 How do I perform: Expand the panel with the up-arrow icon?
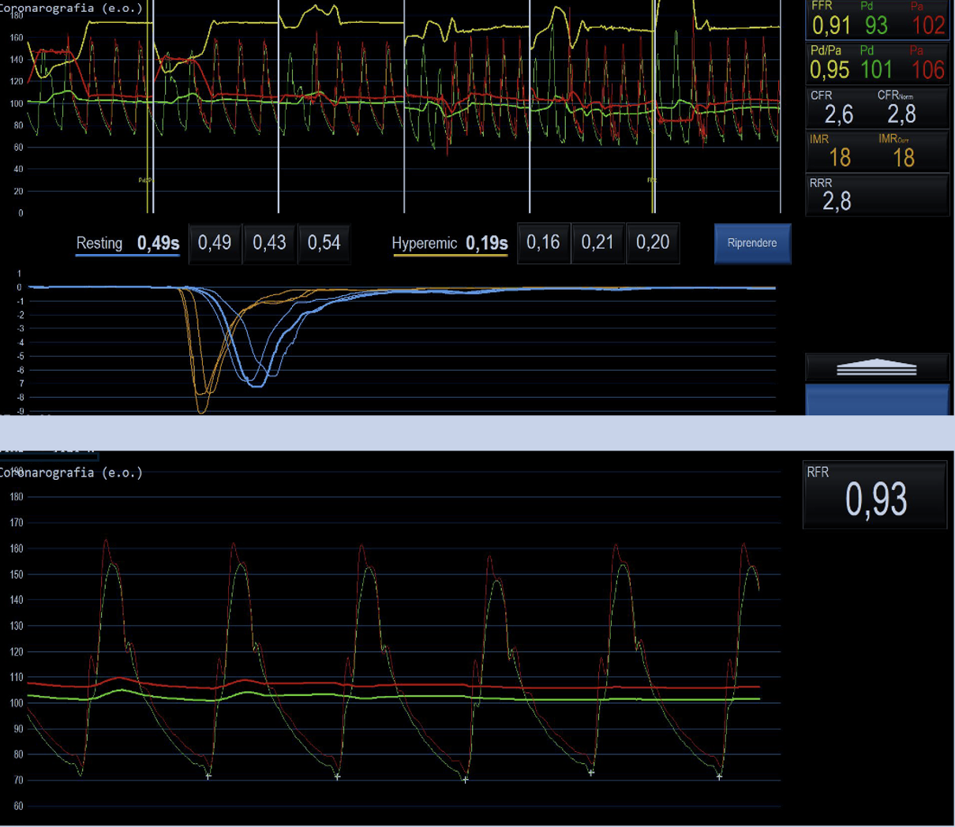pos(877,368)
